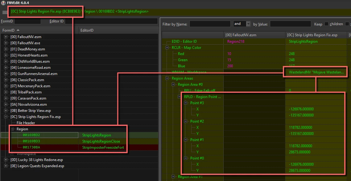The width and height of the screenshot is (351, 181).
Task: Open the hamburger main menu
Action: 5,12
